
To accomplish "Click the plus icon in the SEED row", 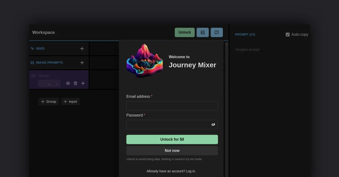I will click(x=82, y=48).
